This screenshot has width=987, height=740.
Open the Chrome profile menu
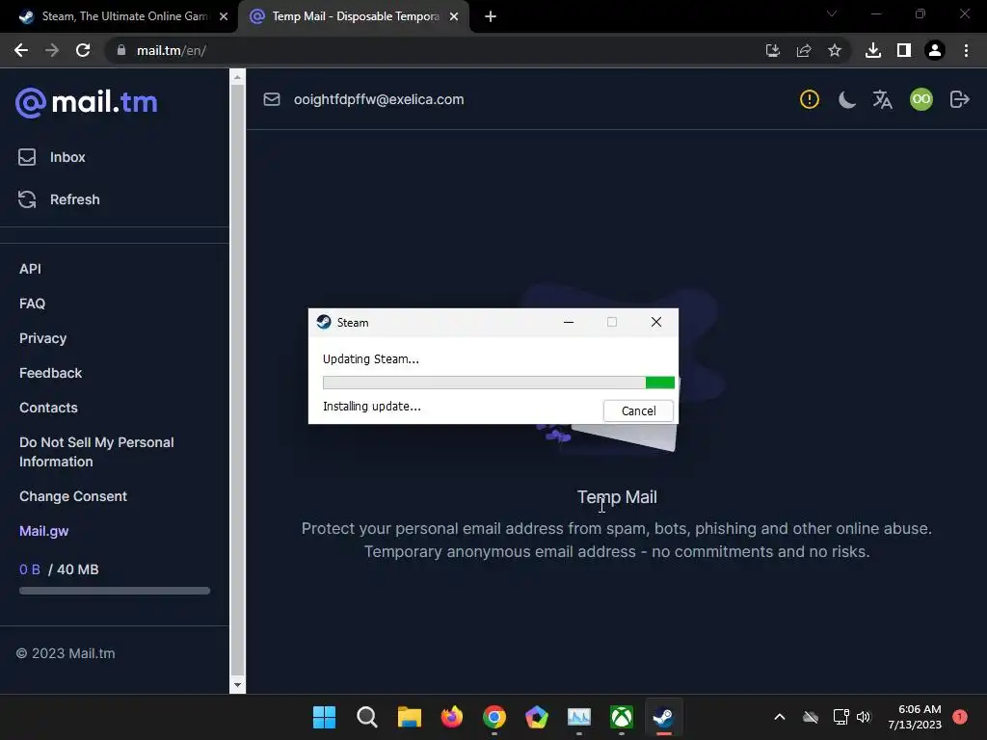point(935,50)
